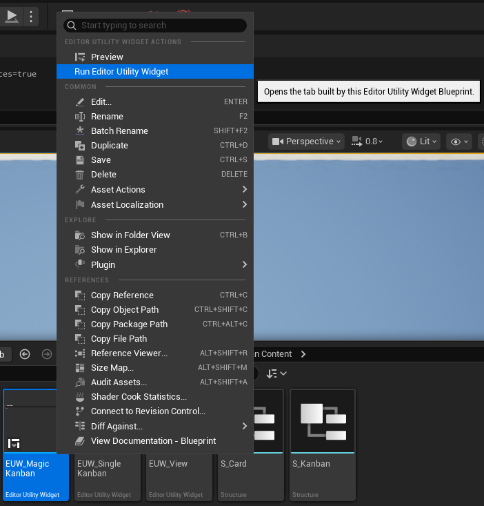Select the S_Kanban structure asset
This screenshot has width=484, height=506.
323,445
